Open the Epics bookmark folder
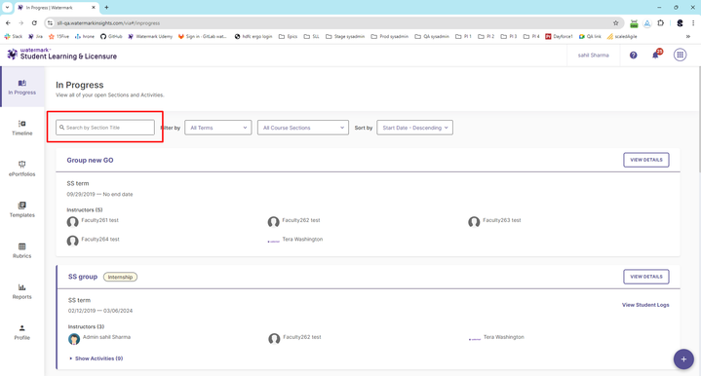This screenshot has height=376, width=701. point(288,37)
